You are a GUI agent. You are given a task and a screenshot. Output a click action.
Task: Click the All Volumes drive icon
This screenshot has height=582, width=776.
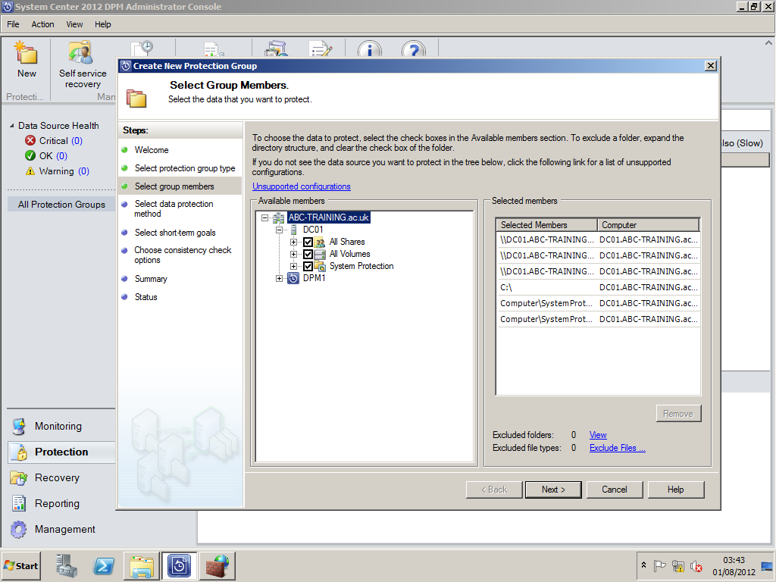pyautogui.click(x=321, y=254)
